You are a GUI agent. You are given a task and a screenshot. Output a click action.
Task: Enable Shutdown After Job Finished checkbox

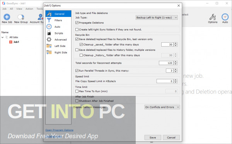coord(77,101)
